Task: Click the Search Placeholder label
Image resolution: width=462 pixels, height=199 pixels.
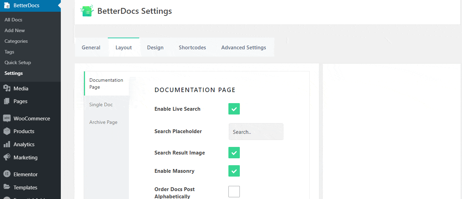Action: (x=178, y=131)
